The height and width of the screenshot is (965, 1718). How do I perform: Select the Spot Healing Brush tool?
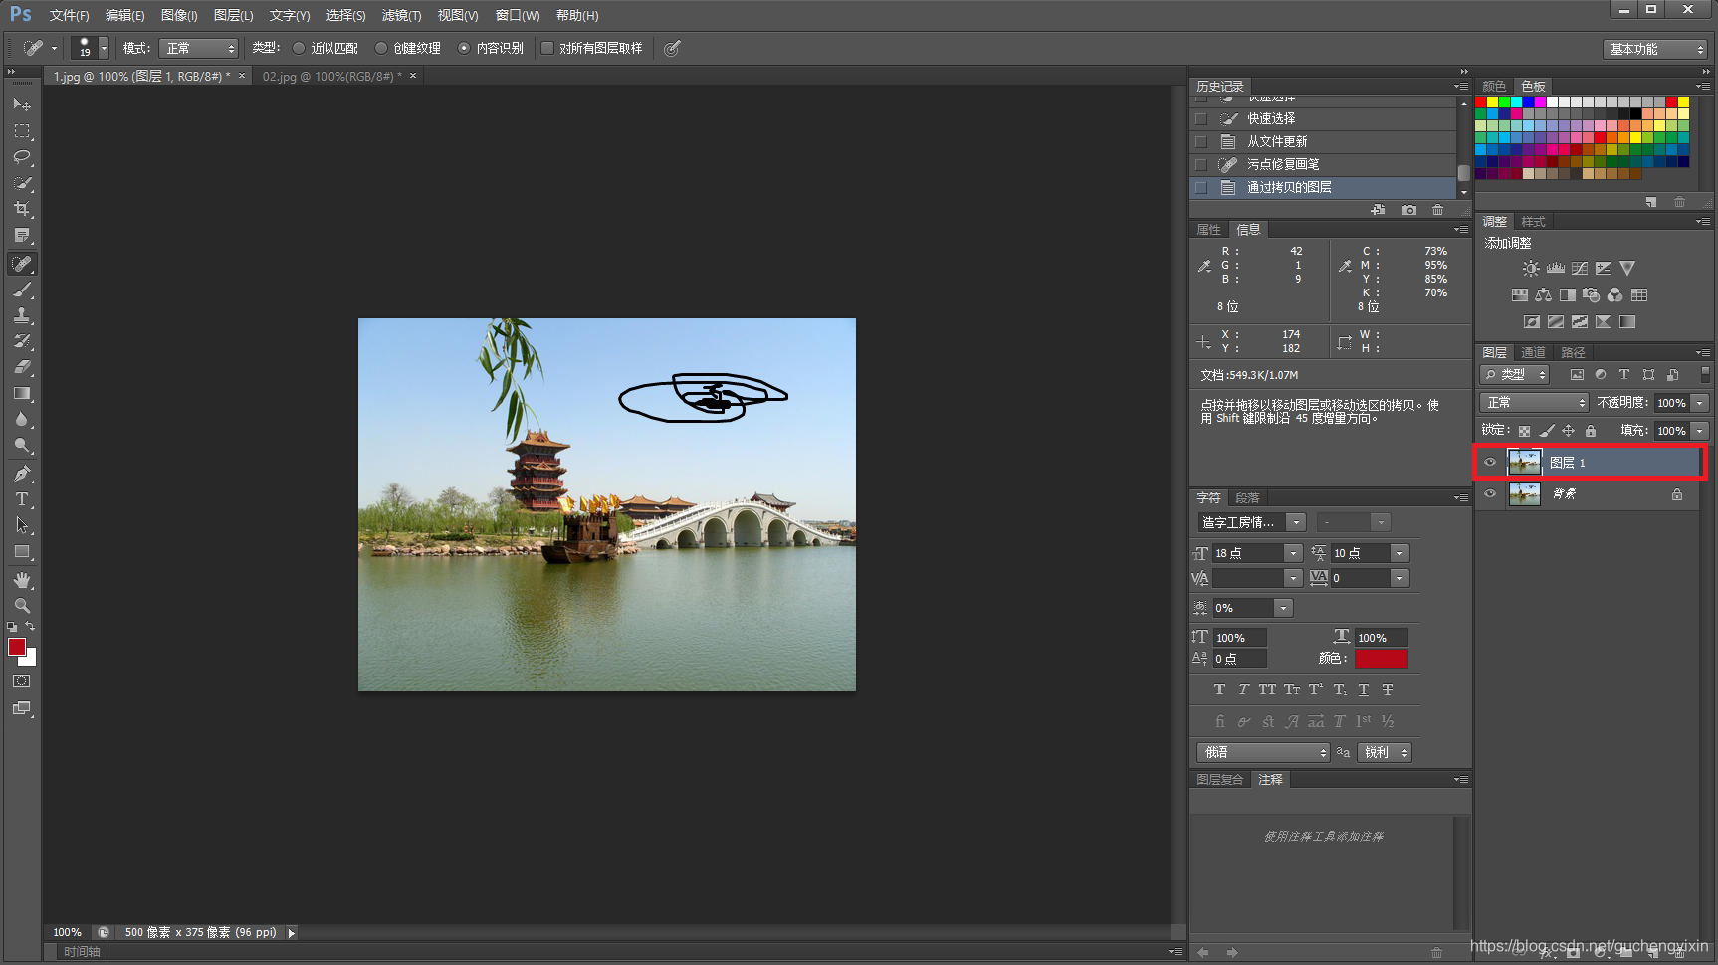click(22, 264)
